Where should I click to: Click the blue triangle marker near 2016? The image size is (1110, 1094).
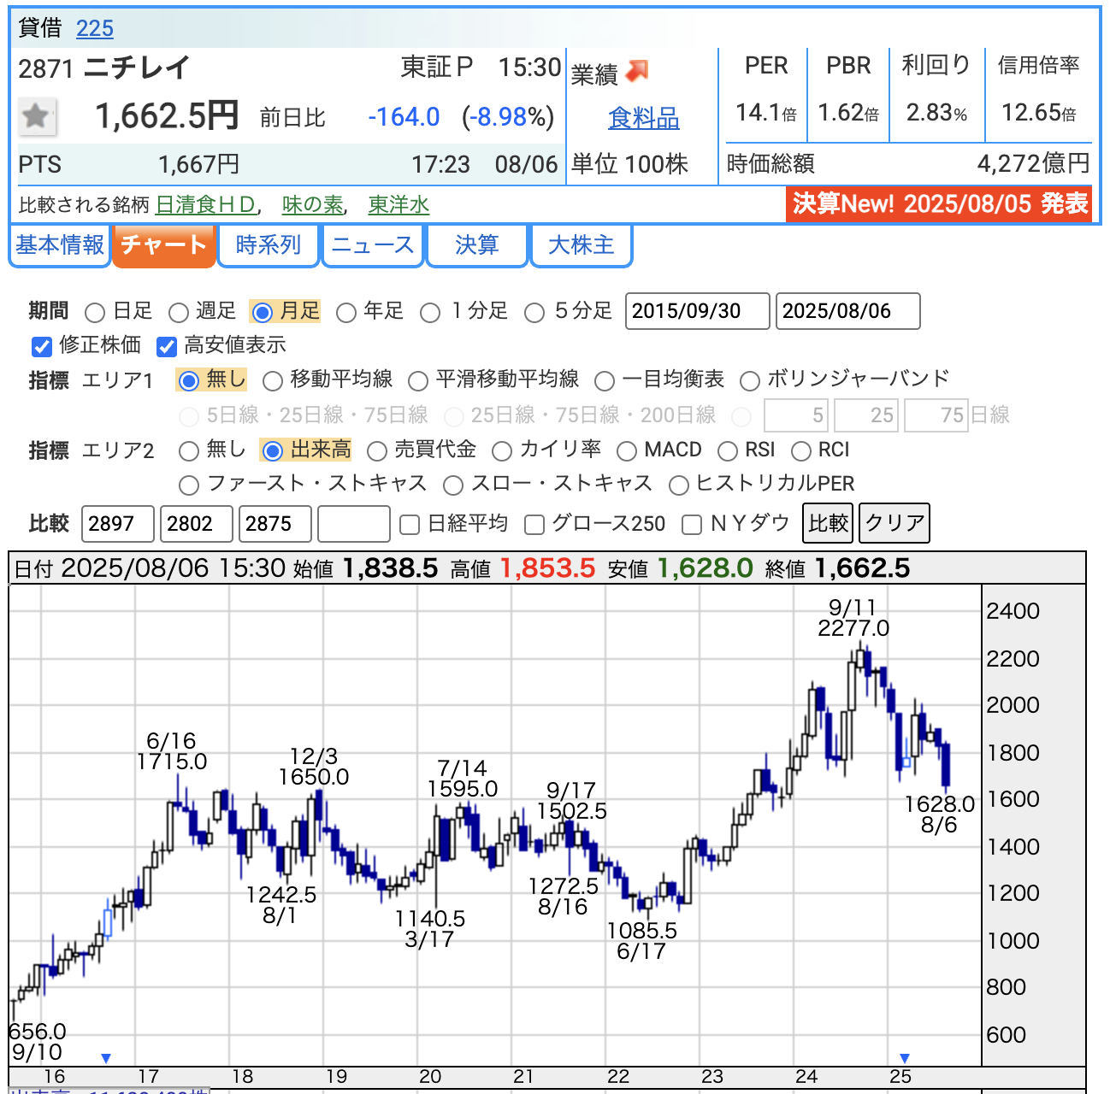pyautogui.click(x=106, y=1058)
